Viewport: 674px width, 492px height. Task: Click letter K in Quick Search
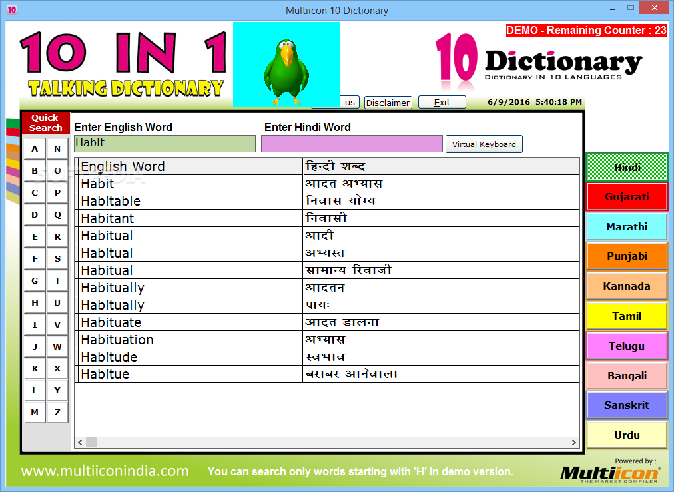35,368
